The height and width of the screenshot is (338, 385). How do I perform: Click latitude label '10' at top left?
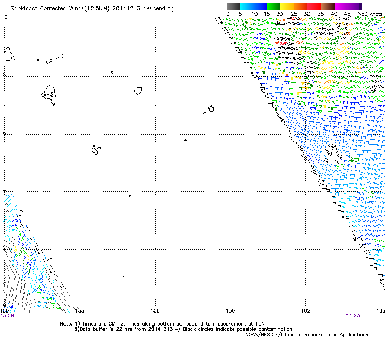coord(4,17)
